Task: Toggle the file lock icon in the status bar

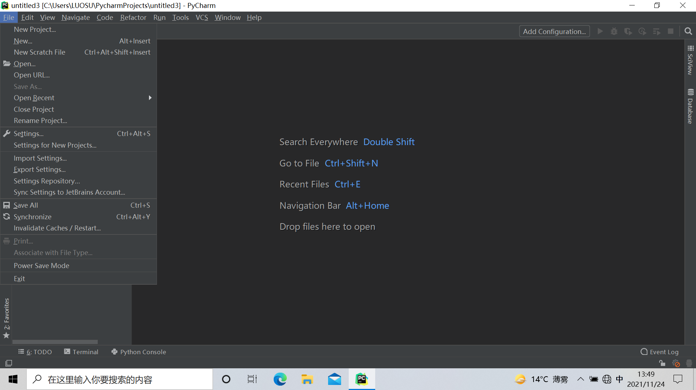Action: pyautogui.click(x=662, y=363)
